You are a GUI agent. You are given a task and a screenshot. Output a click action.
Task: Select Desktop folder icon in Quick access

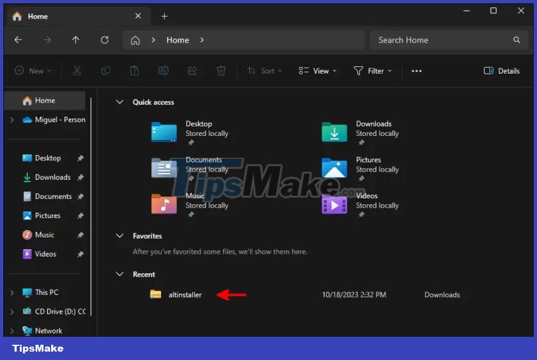(x=164, y=131)
